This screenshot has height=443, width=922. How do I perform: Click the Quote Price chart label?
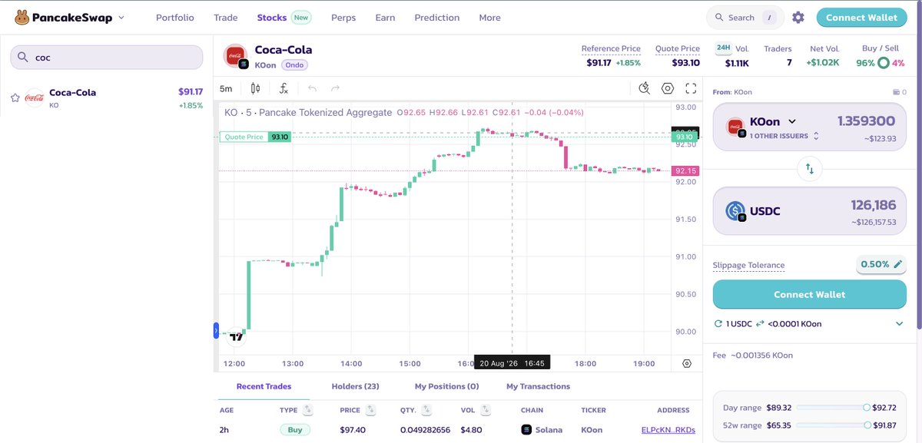255,137
